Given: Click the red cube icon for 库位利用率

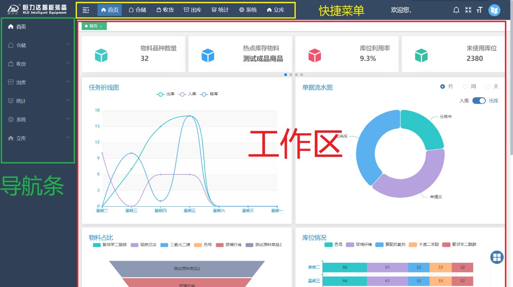Looking at the screenshot, I should click(x=314, y=55).
